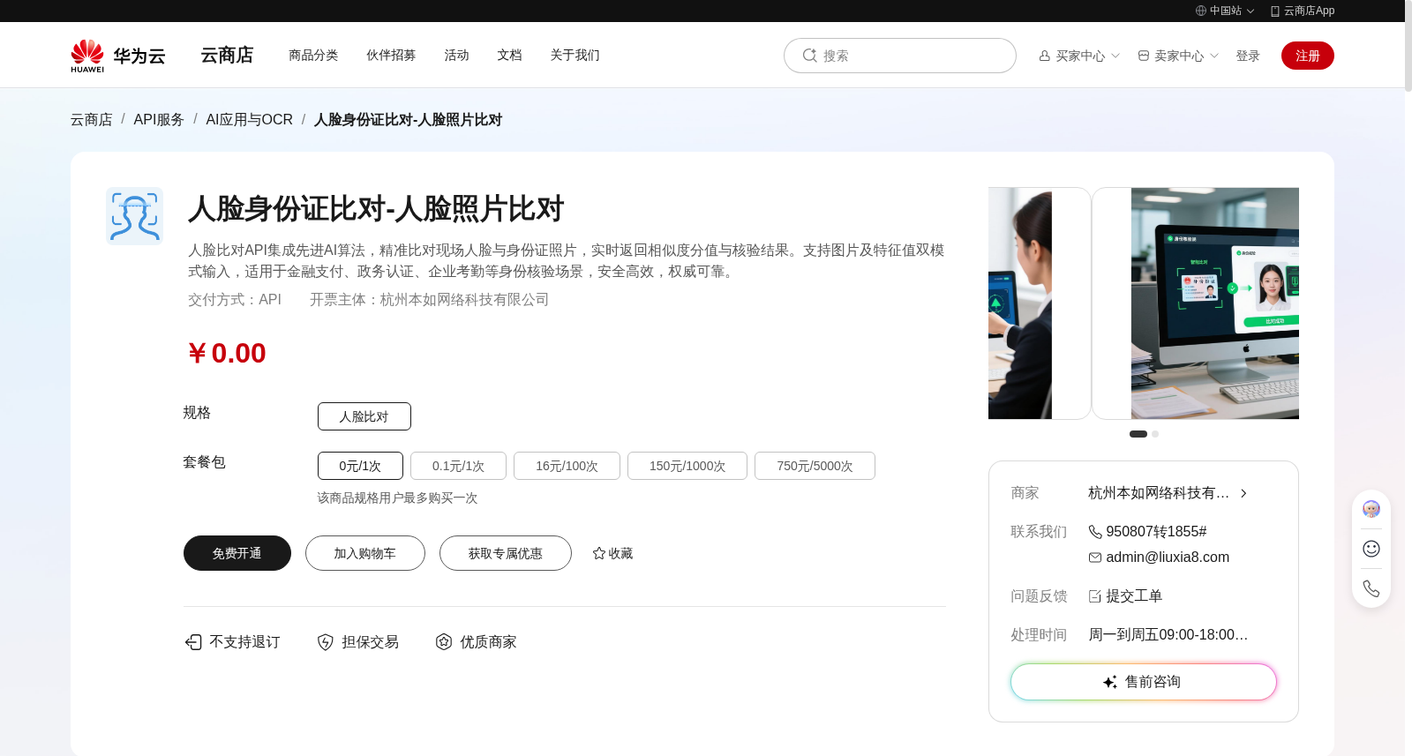Click the 担保交易 label
The width and height of the screenshot is (1412, 756).
pyautogui.click(x=370, y=642)
